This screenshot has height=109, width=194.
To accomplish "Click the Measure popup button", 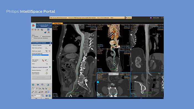I will (x=113, y=74).
